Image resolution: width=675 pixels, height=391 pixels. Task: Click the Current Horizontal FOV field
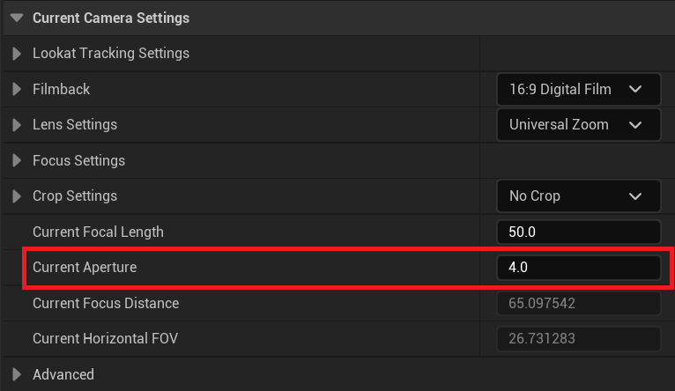[x=579, y=338]
